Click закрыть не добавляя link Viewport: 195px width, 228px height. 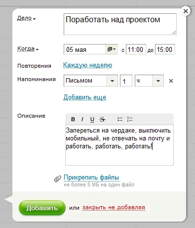click(114, 208)
